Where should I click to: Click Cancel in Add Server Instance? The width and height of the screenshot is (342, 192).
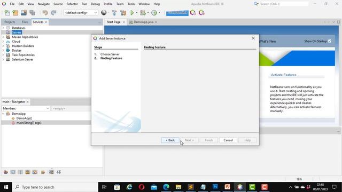click(228, 140)
